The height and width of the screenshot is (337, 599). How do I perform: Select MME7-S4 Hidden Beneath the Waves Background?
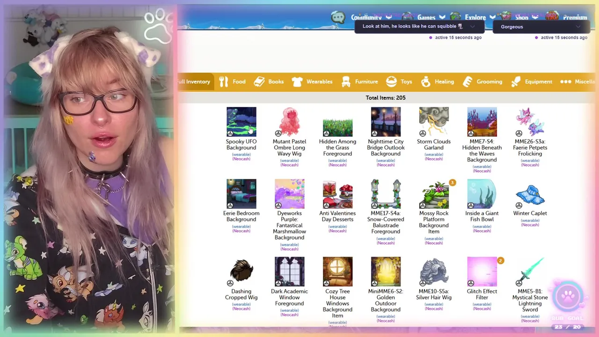tap(482, 122)
